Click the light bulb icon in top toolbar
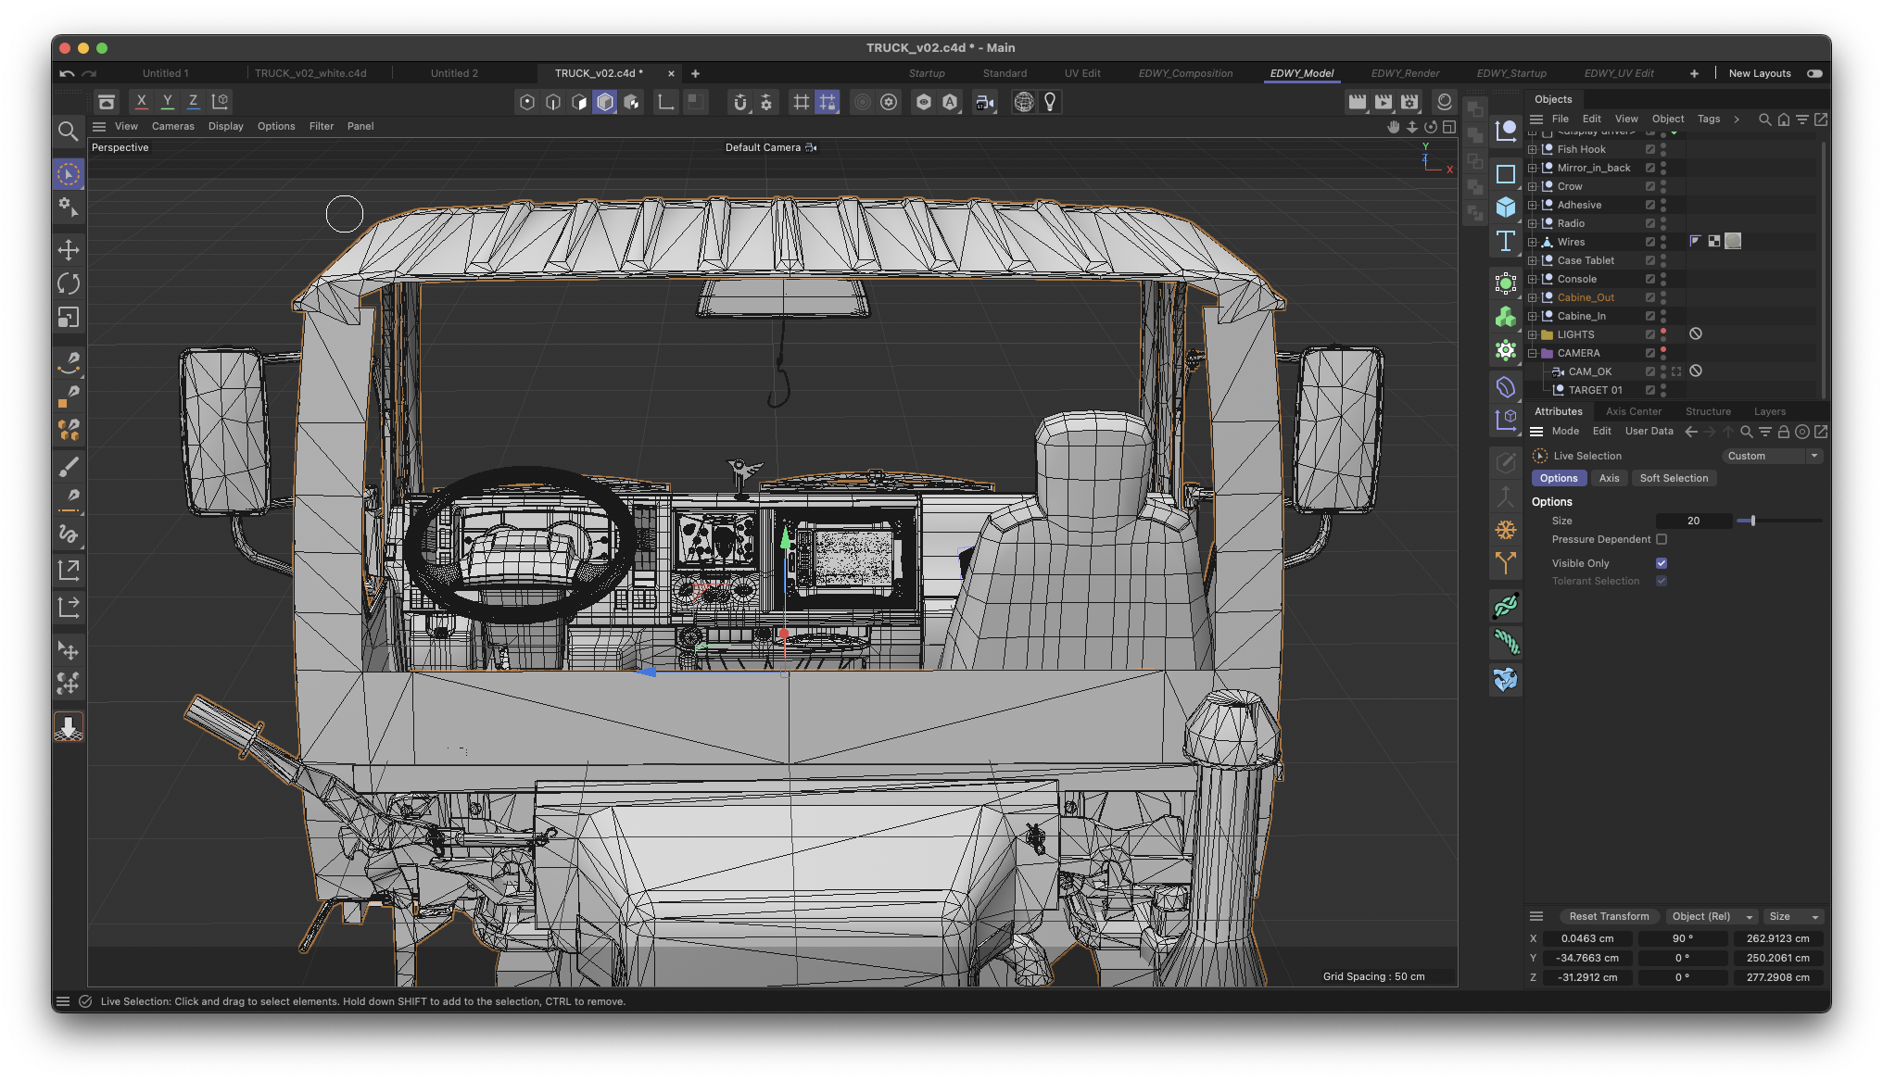Image resolution: width=1883 pixels, height=1081 pixels. pyautogui.click(x=1050, y=102)
